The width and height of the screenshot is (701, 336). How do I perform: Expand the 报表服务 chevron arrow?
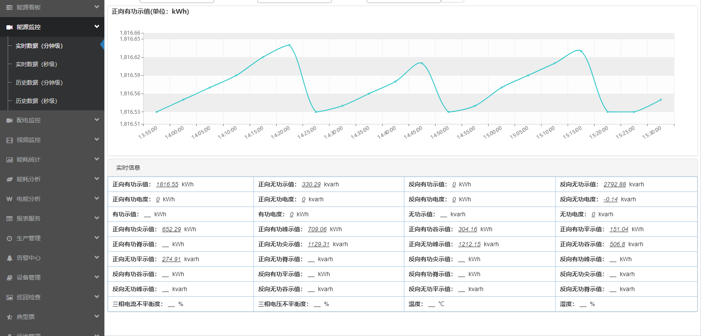[x=97, y=218]
